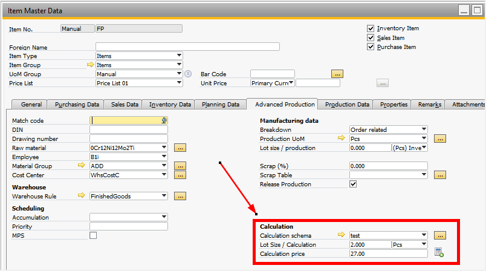Disable the Release Production checkbox
Image resolution: width=486 pixels, height=271 pixels.
354,184
